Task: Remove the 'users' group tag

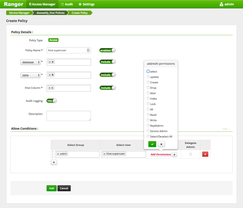Action: point(58,154)
